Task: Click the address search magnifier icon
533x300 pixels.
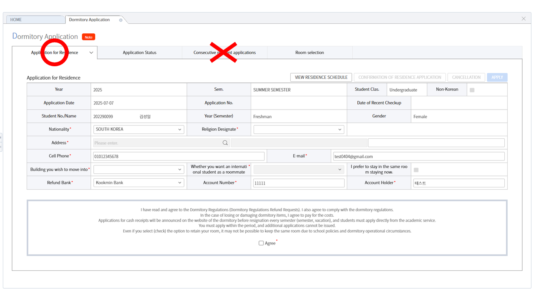Action: click(225, 143)
